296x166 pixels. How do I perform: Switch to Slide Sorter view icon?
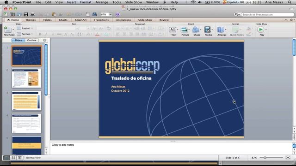click(x=13, y=158)
